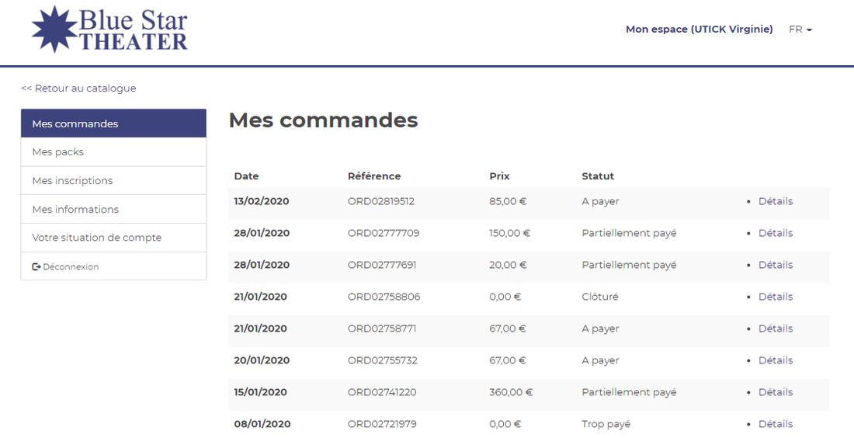Go back via Retour au catalogue link
854x438 pixels.
pyautogui.click(x=78, y=89)
